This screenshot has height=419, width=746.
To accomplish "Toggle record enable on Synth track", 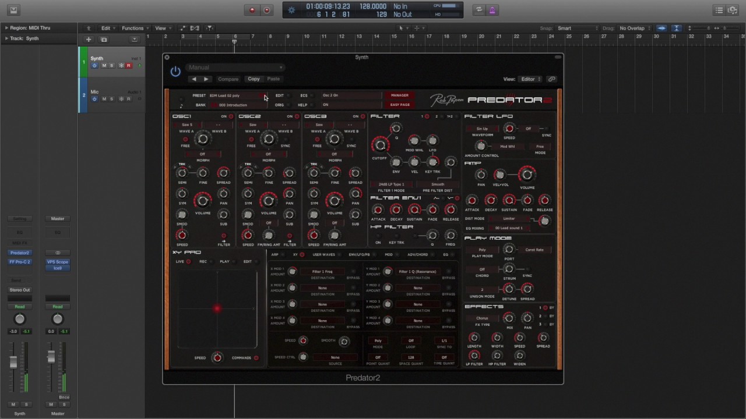I will [129, 66].
